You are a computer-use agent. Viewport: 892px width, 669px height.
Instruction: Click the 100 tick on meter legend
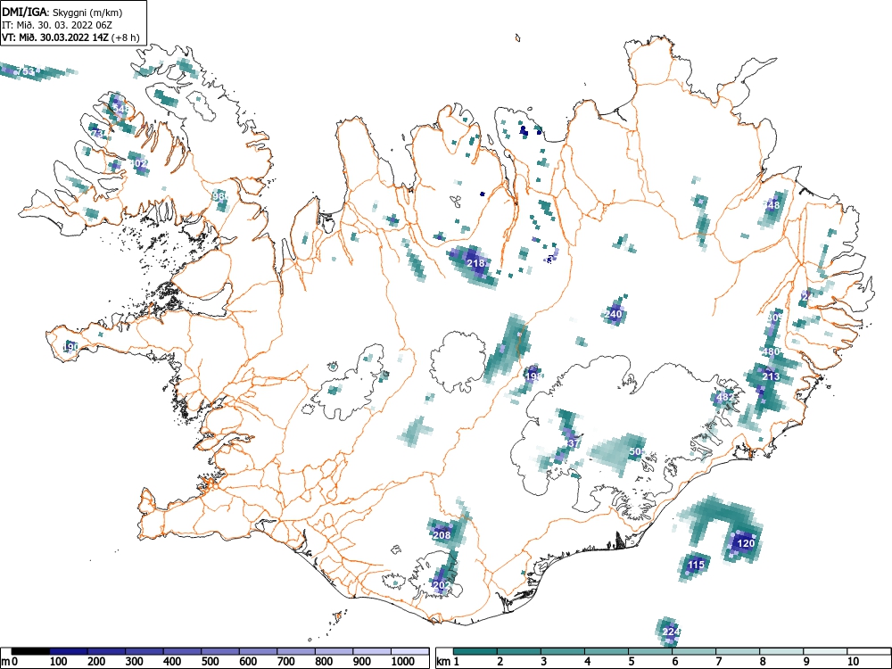(x=59, y=661)
